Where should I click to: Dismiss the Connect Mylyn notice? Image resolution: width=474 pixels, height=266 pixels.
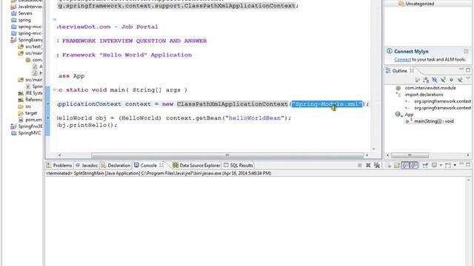point(466,51)
